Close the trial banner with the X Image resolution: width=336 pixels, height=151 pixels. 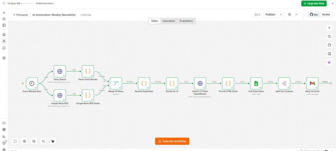(332, 3)
